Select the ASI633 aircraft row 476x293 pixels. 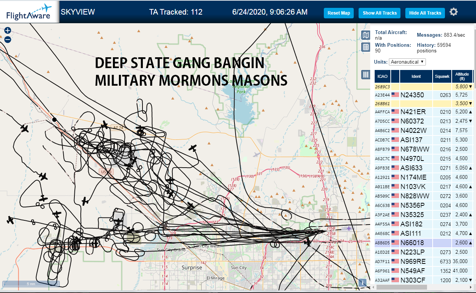click(424, 168)
